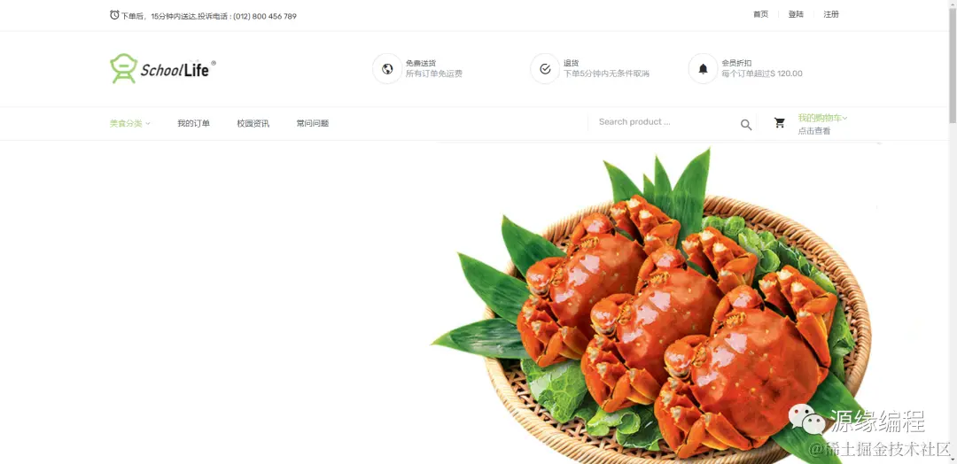Click the checkmark return policy icon
This screenshot has height=464, width=957.
pos(545,69)
